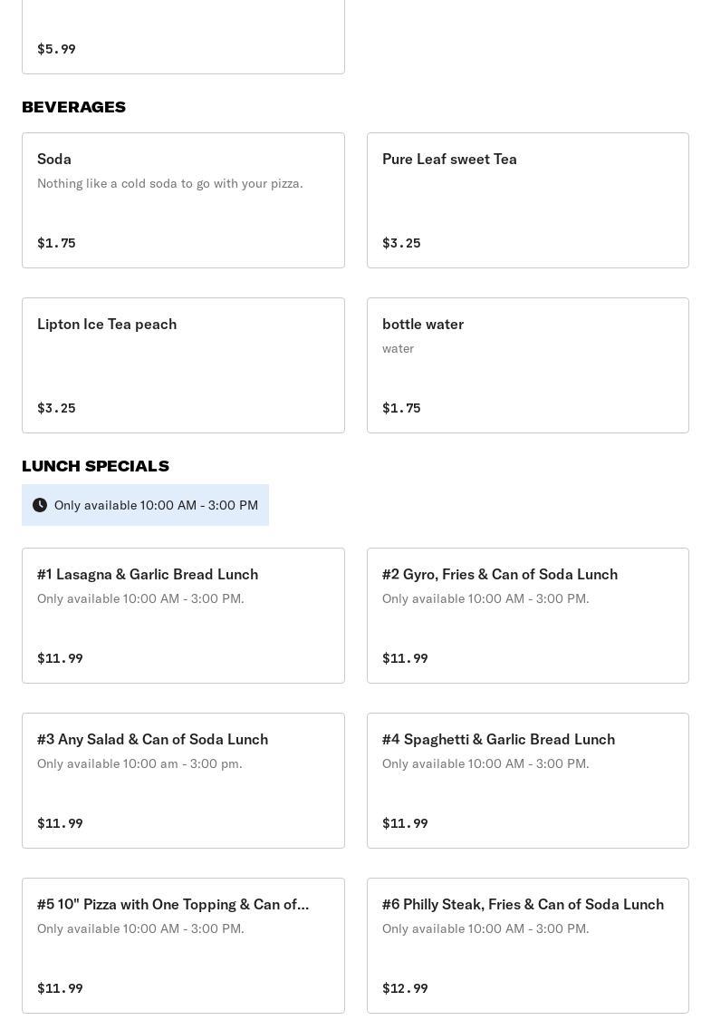The image size is (711, 1030).
Task: Pick #3 Any Salad & Can of Soda Lunch
Action: [x=183, y=781]
